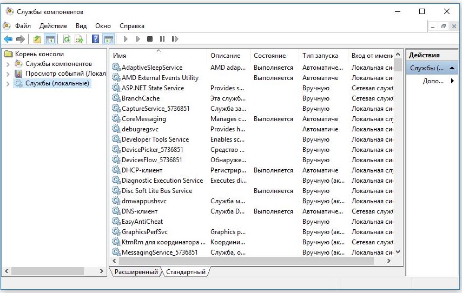Click gear icon of CoreMessaging row

[116, 119]
